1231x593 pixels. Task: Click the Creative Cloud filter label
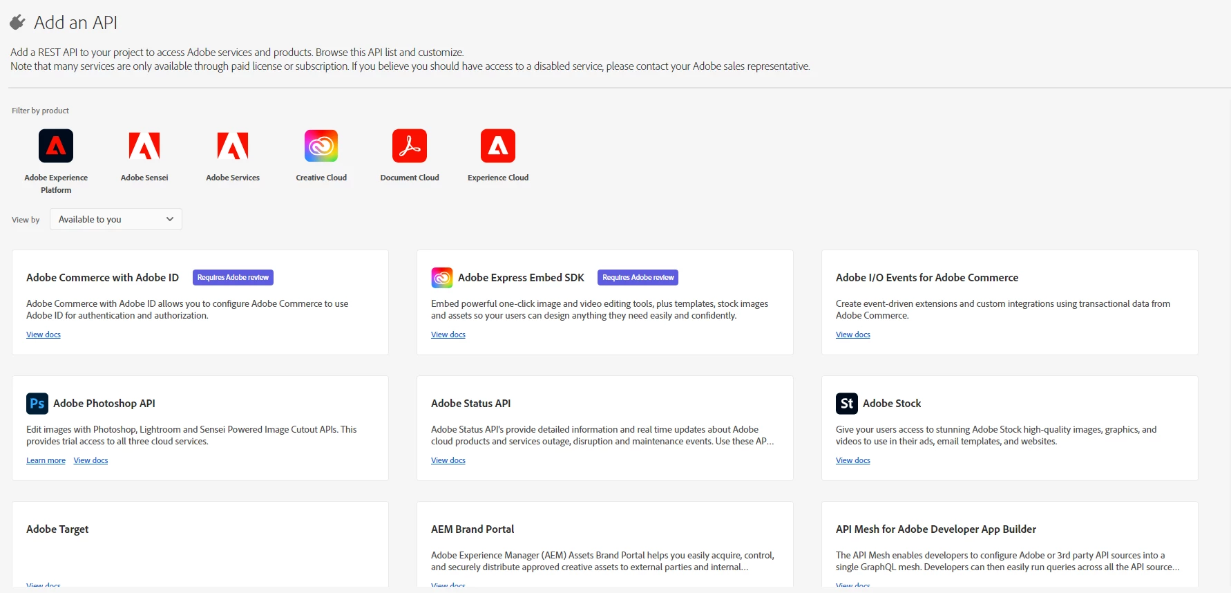321,178
